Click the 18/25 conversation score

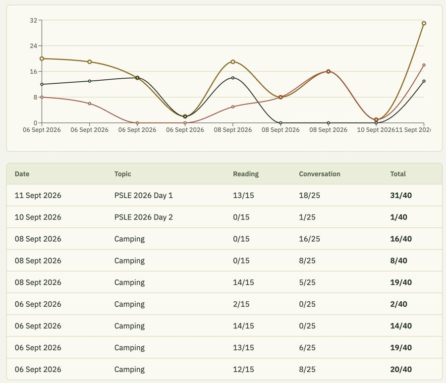(x=309, y=195)
